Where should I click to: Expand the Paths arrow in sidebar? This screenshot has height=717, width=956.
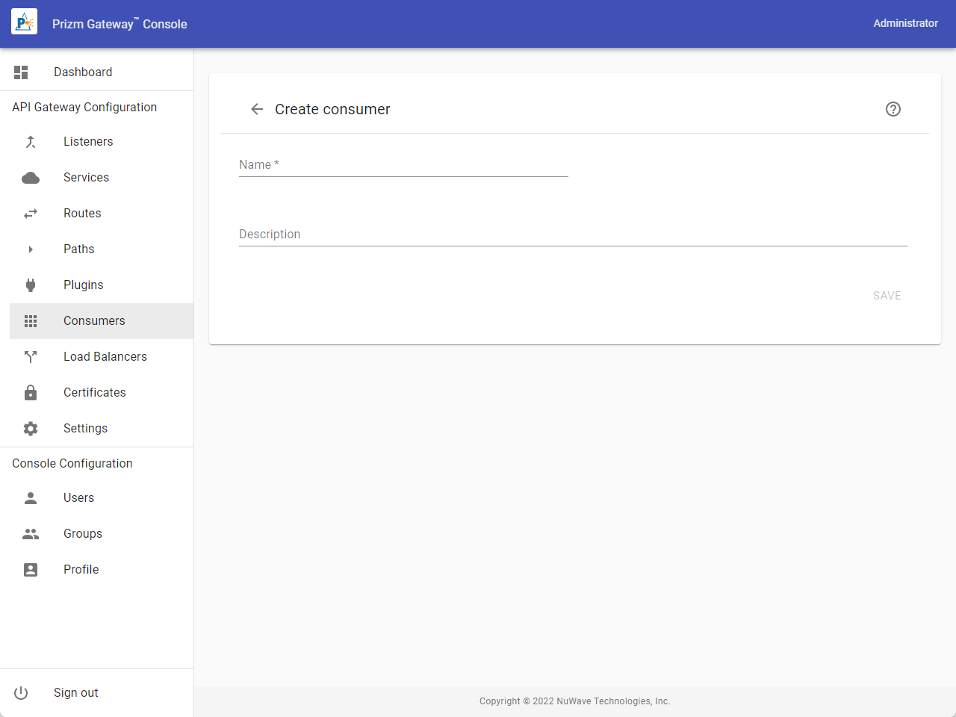click(x=31, y=249)
